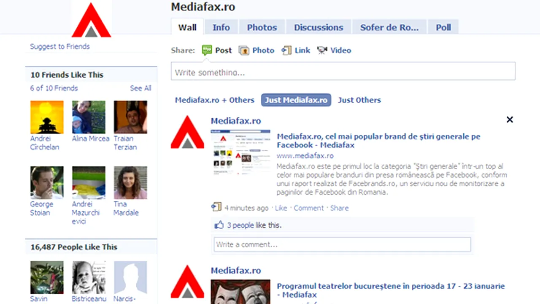Click the George Stoian name link
This screenshot has width=540, height=304.
(41, 208)
